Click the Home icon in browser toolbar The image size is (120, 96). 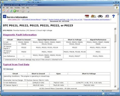4,11
